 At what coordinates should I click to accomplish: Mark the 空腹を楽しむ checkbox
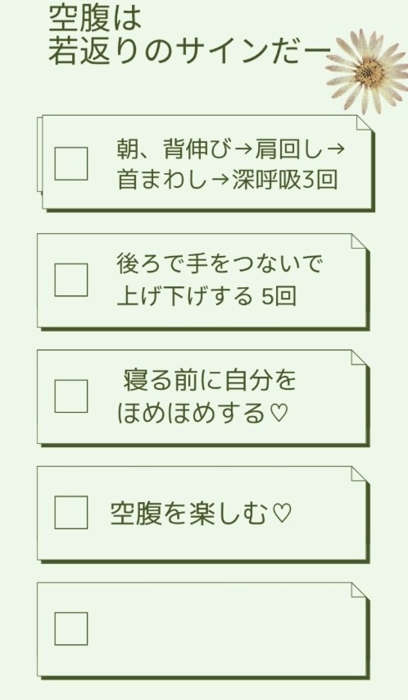[71, 513]
